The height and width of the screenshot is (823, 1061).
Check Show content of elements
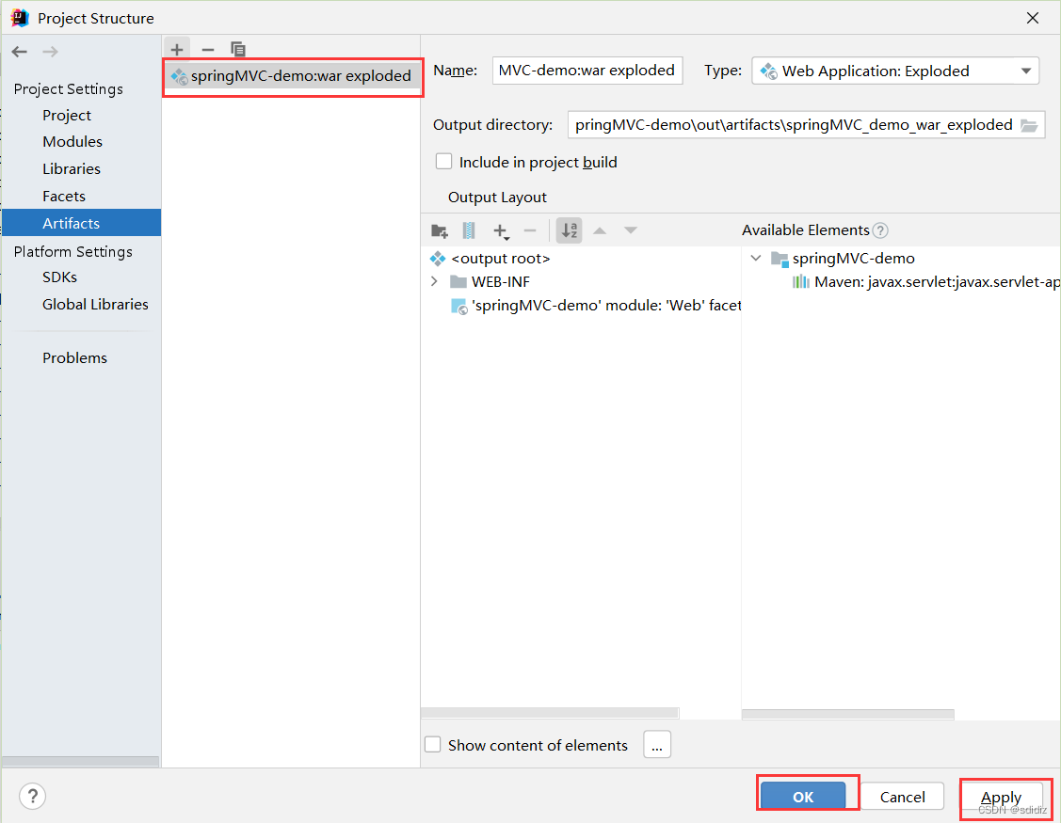[432, 745]
